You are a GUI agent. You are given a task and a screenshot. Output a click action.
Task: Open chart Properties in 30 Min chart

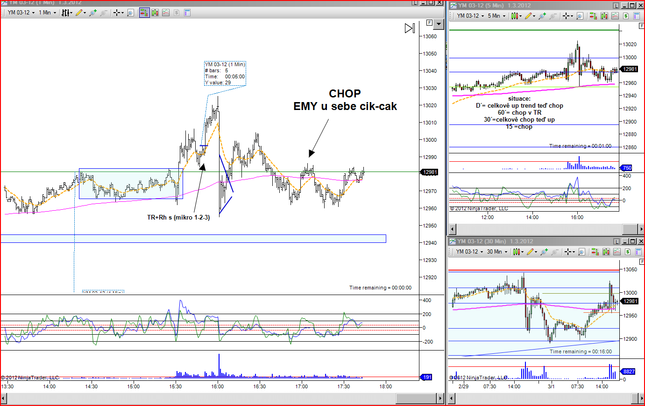point(638,252)
